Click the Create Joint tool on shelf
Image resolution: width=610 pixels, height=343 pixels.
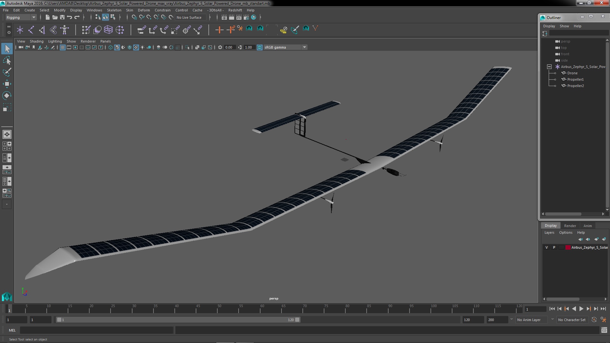pyautogui.click(x=31, y=30)
